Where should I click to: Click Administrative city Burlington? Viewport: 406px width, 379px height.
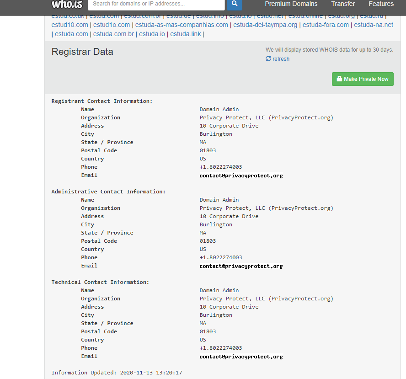coord(216,225)
